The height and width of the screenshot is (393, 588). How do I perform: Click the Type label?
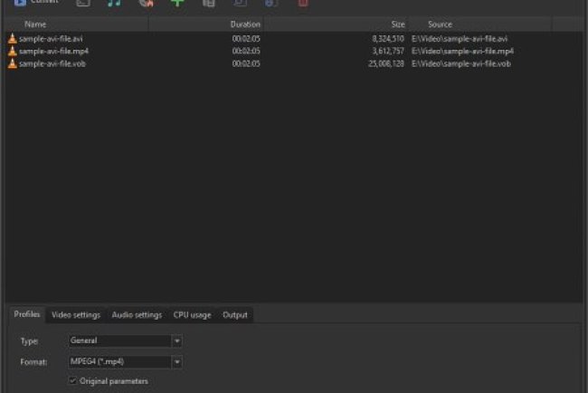tap(29, 341)
